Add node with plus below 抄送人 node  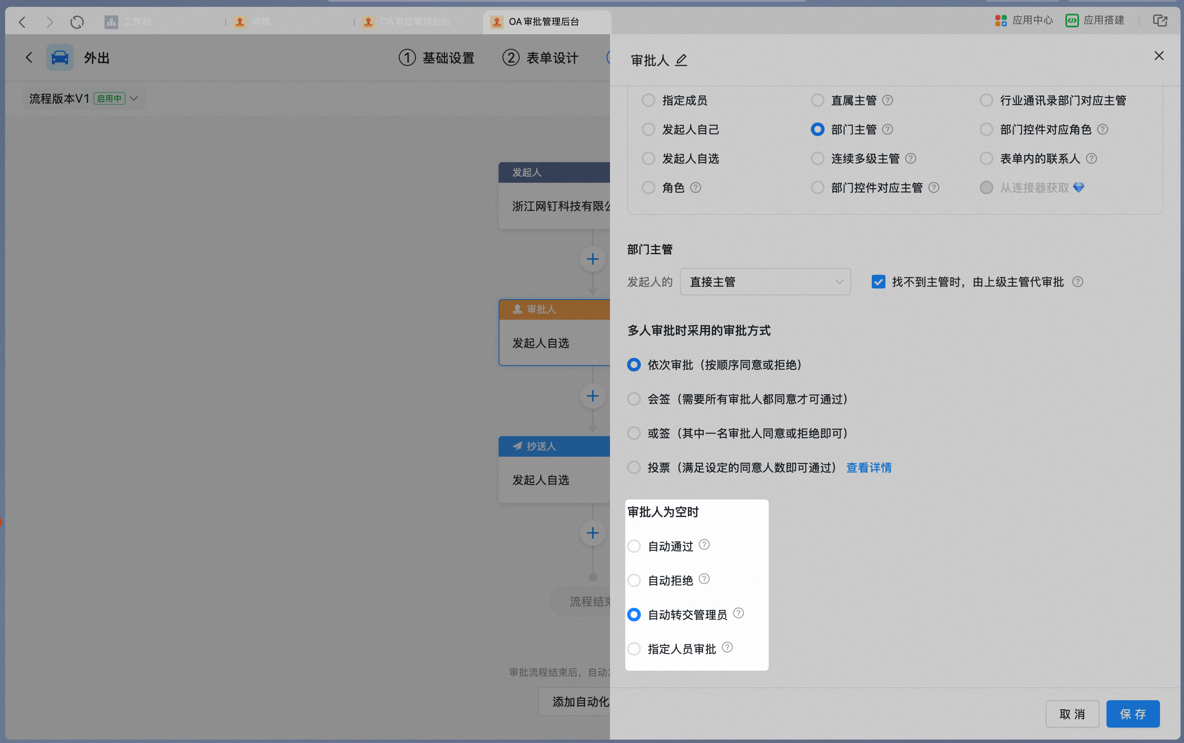(593, 533)
